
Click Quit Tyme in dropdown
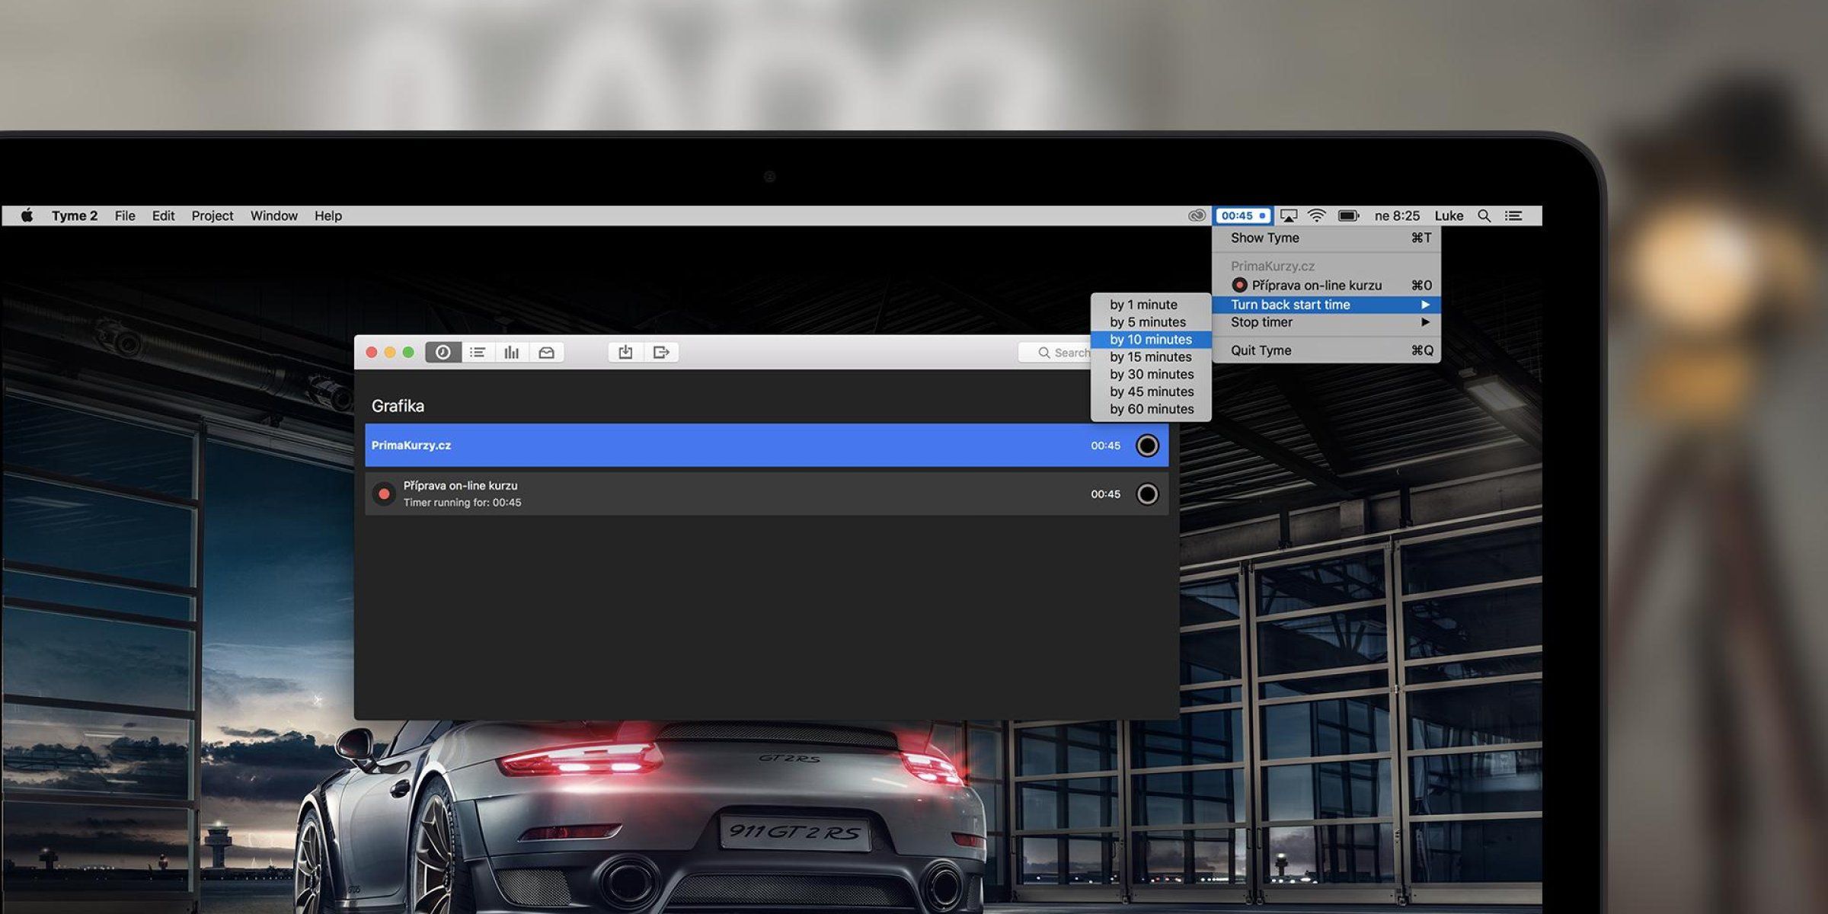tap(1325, 350)
